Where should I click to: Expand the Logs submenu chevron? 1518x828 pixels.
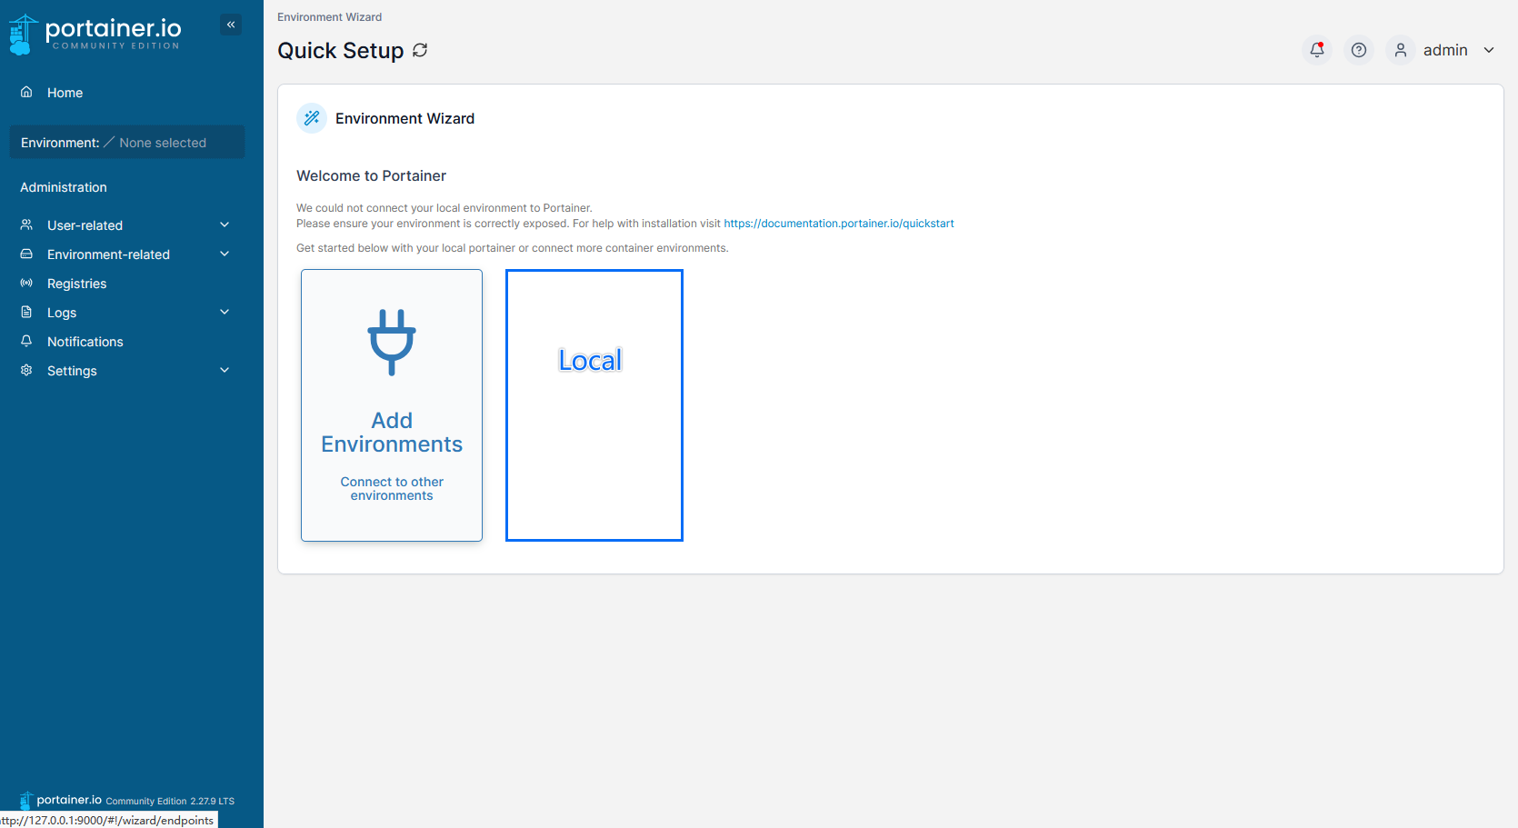tap(225, 313)
